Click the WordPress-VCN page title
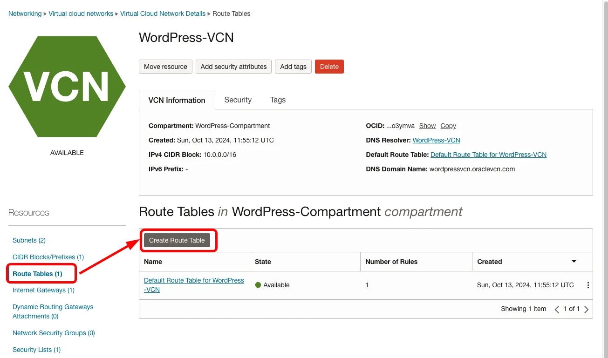608x358 pixels. 186,38
